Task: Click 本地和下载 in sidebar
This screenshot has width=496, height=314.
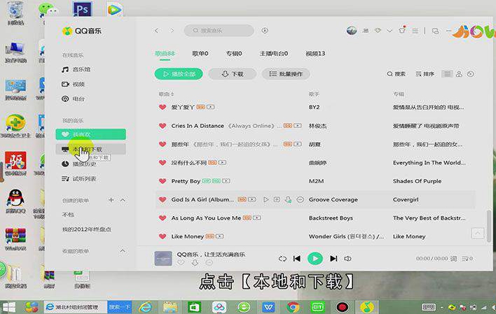Action: coord(91,149)
